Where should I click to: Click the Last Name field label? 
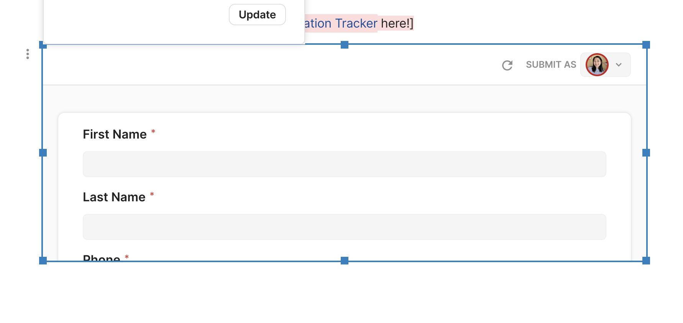click(114, 197)
